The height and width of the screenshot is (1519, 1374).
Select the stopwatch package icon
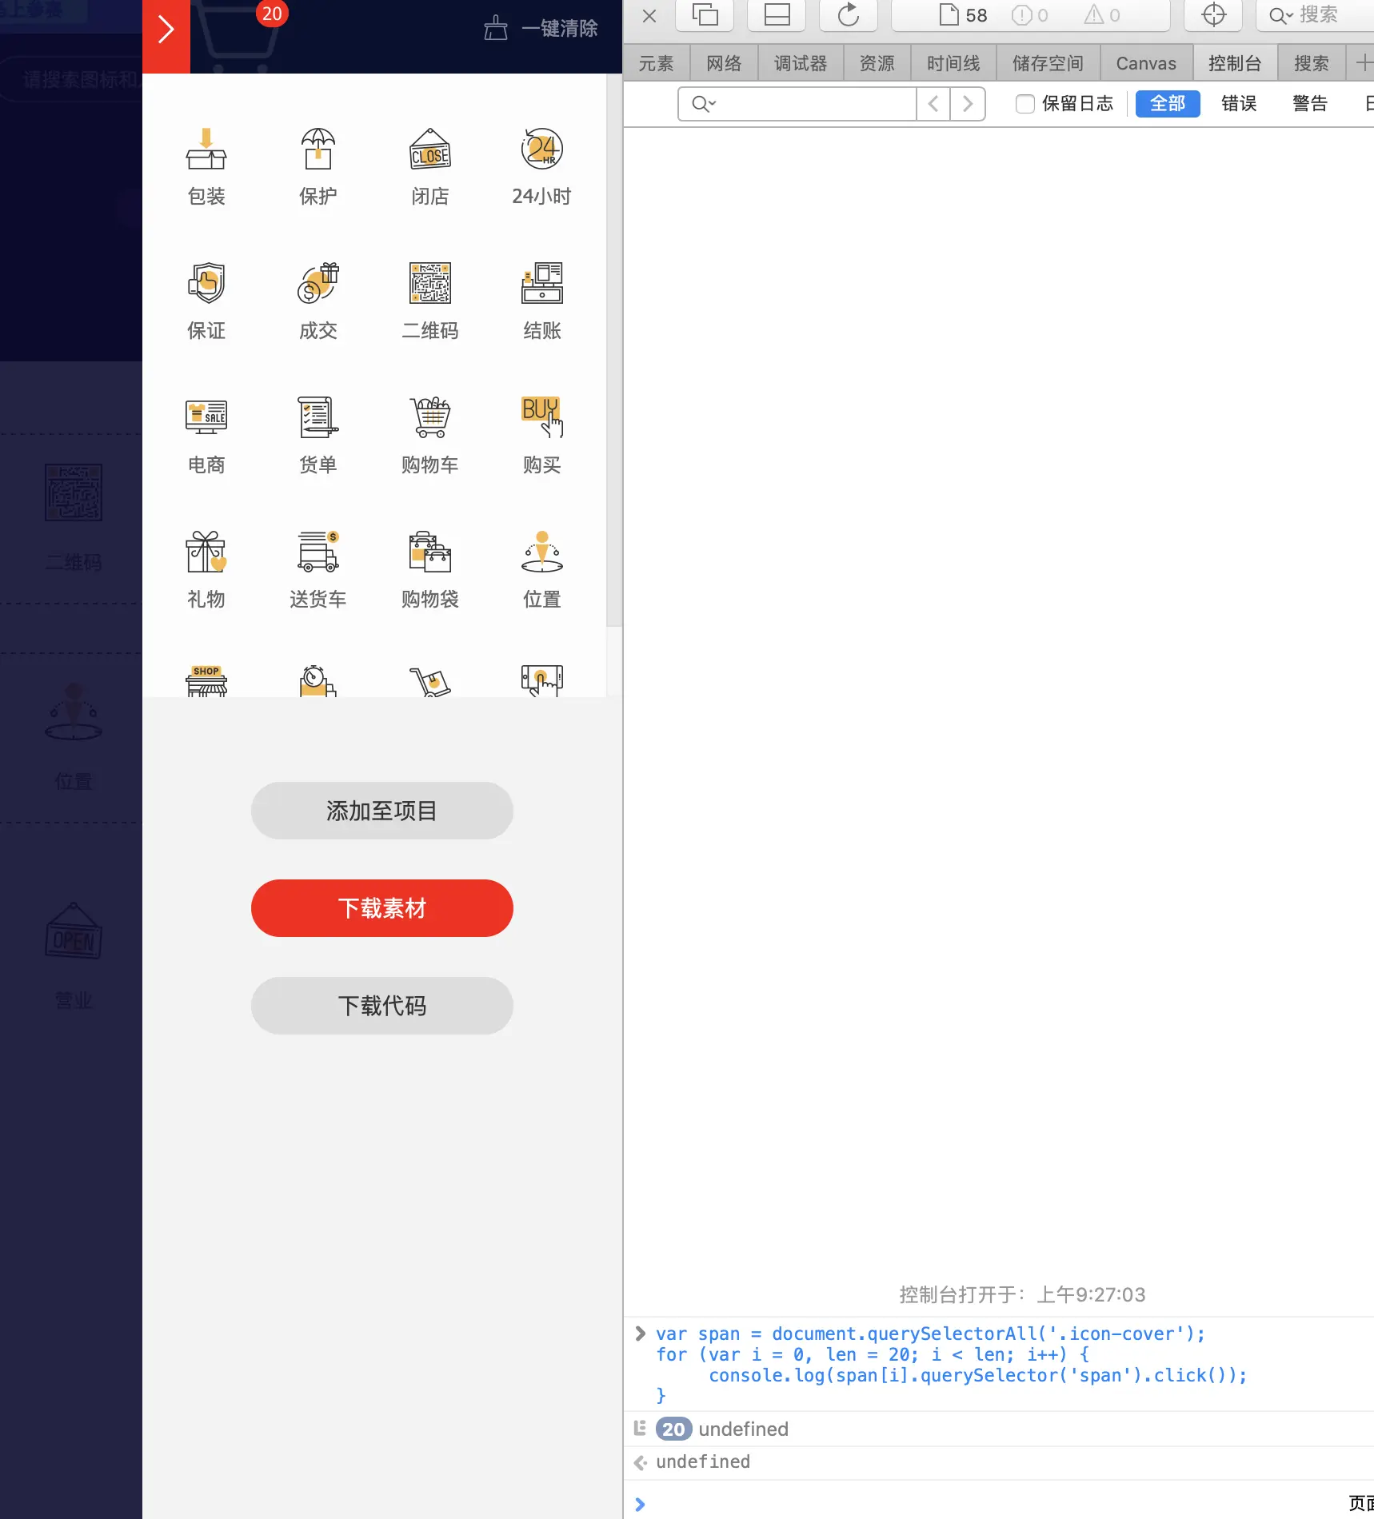pos(318,680)
